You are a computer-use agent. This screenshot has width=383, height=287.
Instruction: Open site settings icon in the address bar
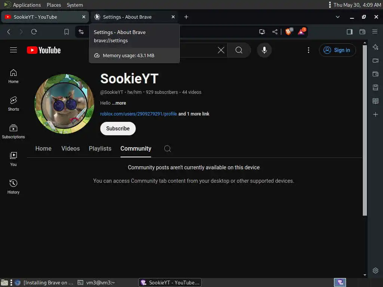81,32
